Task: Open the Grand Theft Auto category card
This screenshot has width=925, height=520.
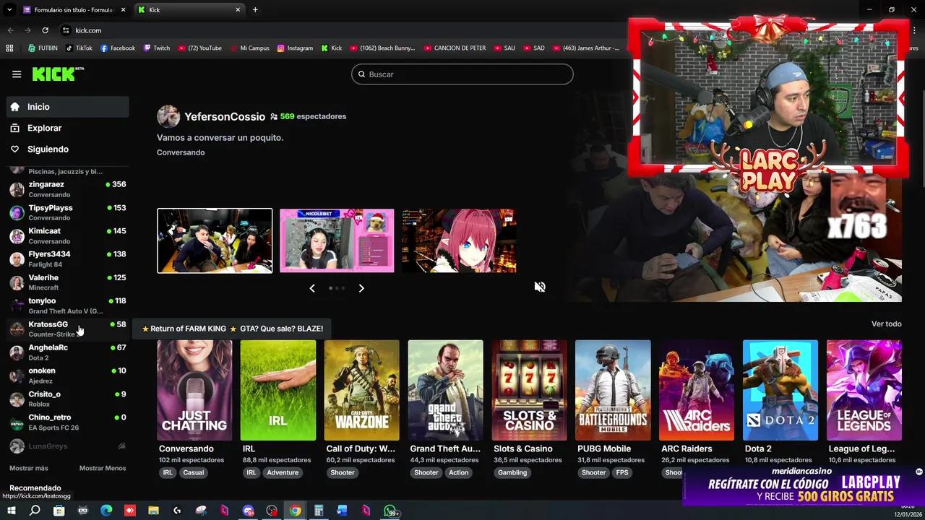Action: (x=445, y=390)
